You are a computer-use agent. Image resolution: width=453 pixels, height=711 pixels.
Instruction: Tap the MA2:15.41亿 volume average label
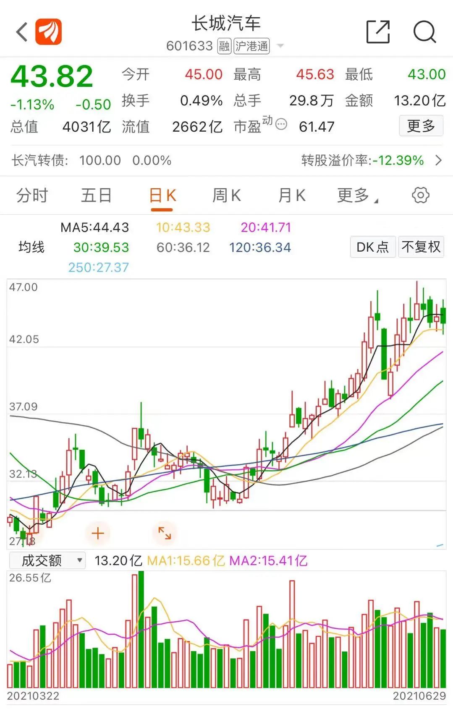(x=268, y=561)
